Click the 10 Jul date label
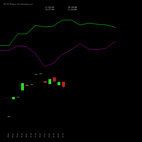 click(x=31, y=135)
